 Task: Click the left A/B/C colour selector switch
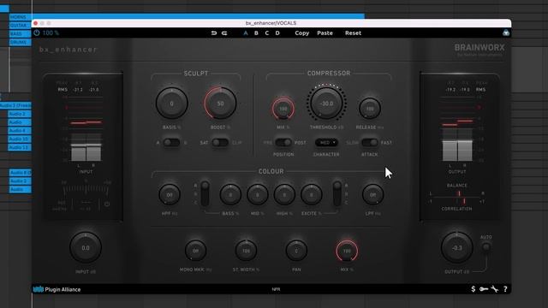pos(205,194)
